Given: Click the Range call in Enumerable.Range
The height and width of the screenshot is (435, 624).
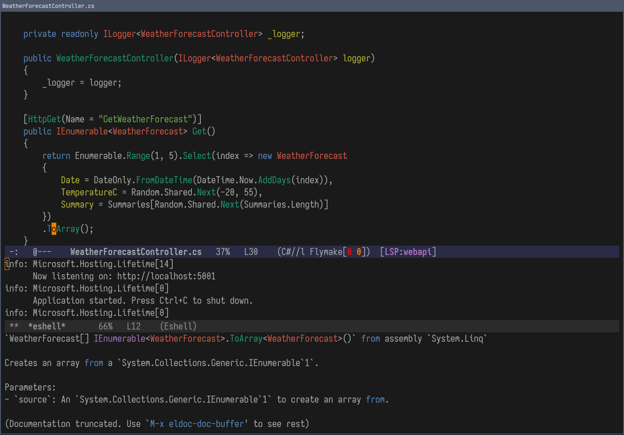Looking at the screenshot, I should point(138,156).
